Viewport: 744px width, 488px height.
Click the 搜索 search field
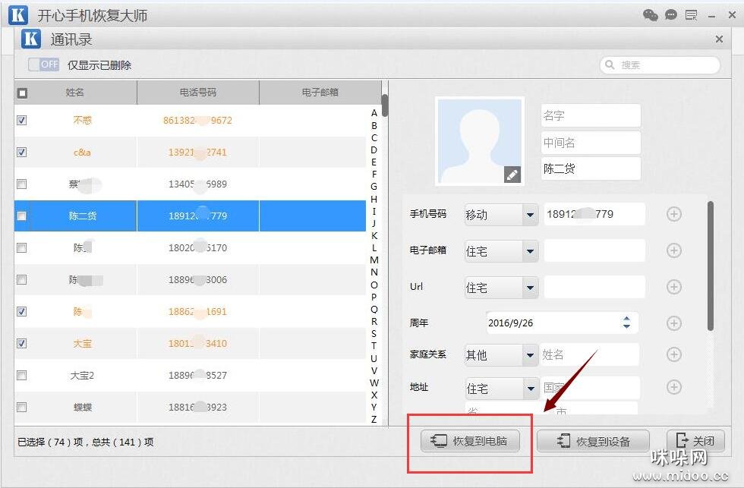pos(660,65)
